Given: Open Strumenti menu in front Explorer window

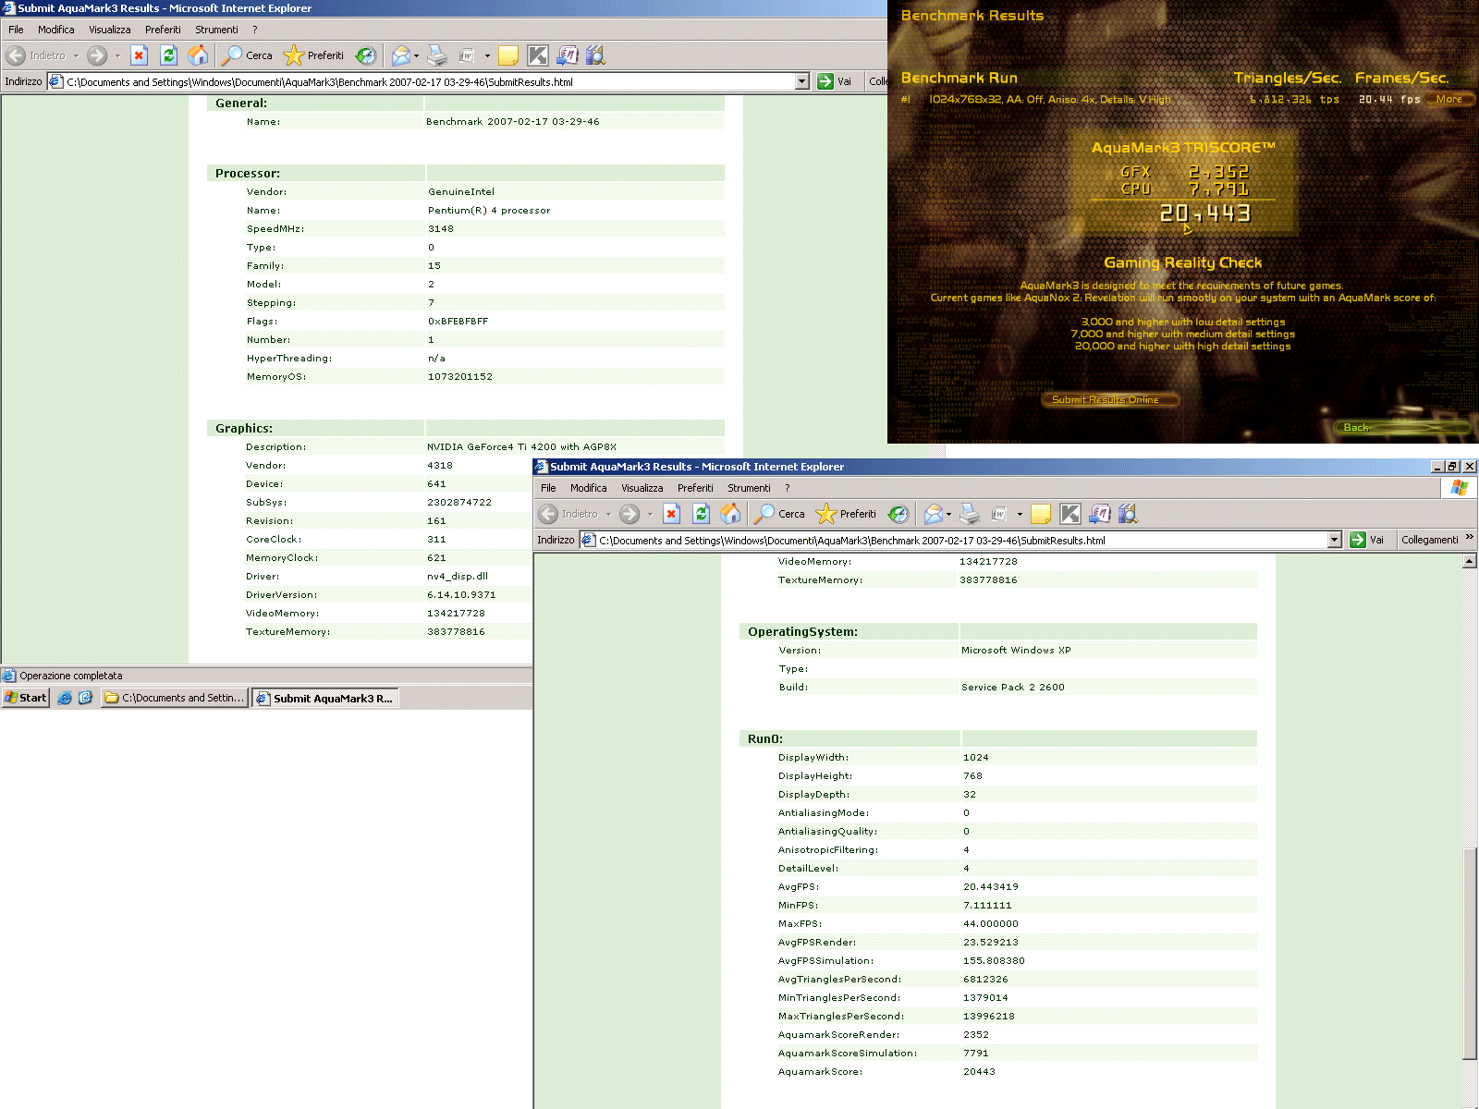Looking at the screenshot, I should [749, 488].
